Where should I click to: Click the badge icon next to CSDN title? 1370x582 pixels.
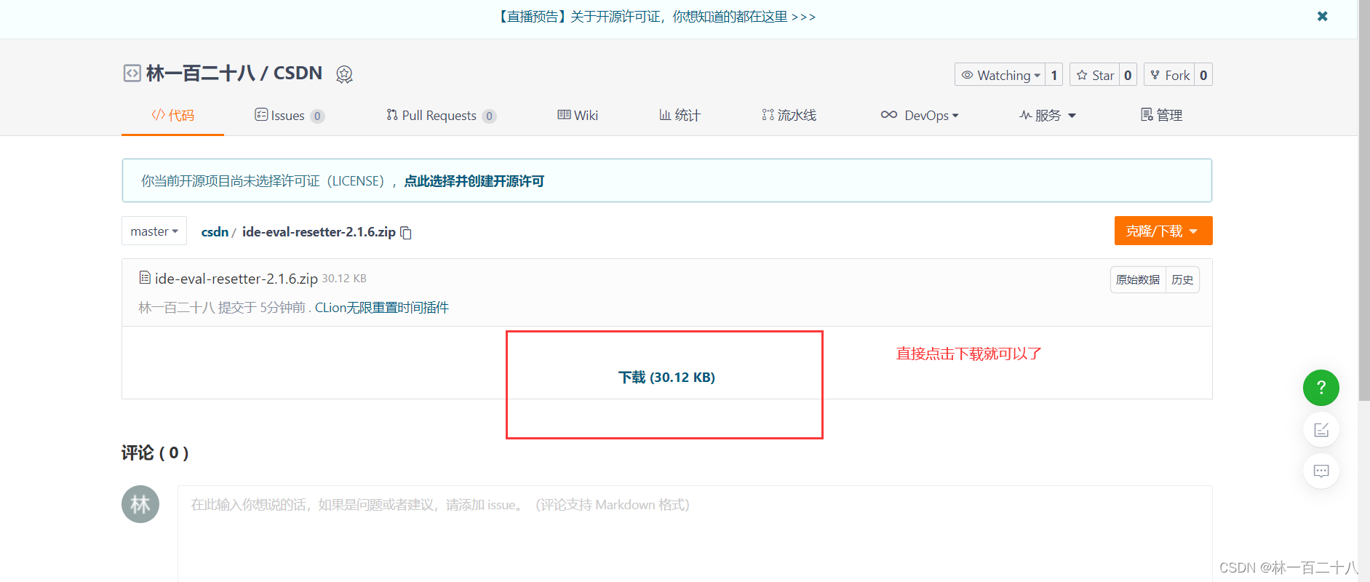coord(344,74)
